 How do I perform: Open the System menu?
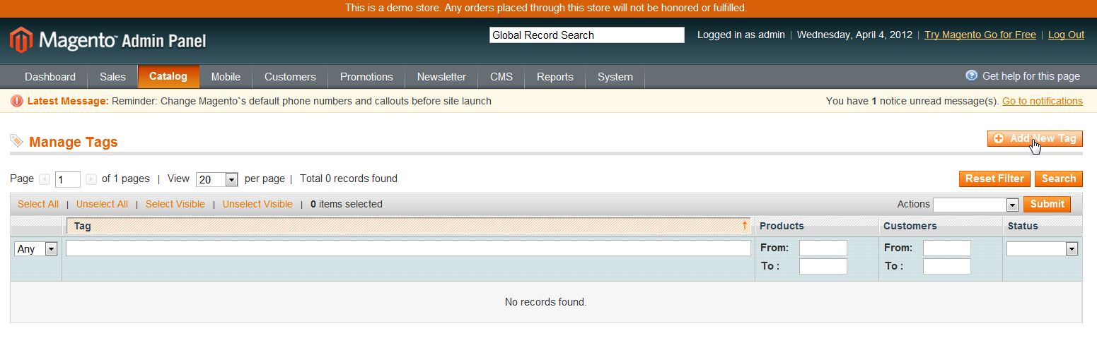click(615, 77)
